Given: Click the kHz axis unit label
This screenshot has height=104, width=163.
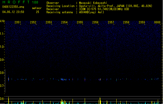Looking at the screenshot, I should click(2, 21).
